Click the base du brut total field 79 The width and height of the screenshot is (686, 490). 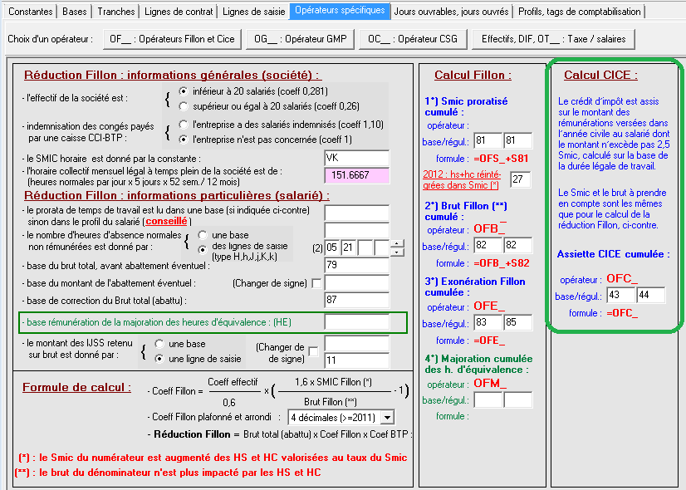356,266
